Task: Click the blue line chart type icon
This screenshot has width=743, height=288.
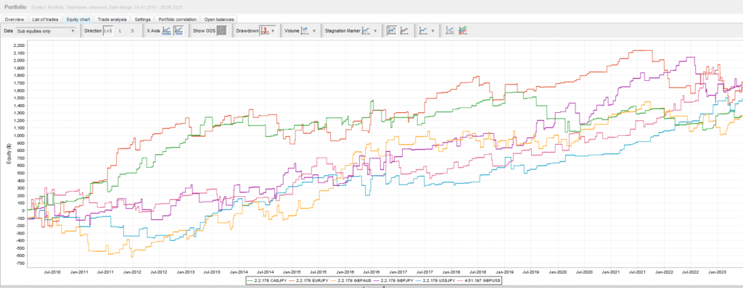Action: coord(424,30)
